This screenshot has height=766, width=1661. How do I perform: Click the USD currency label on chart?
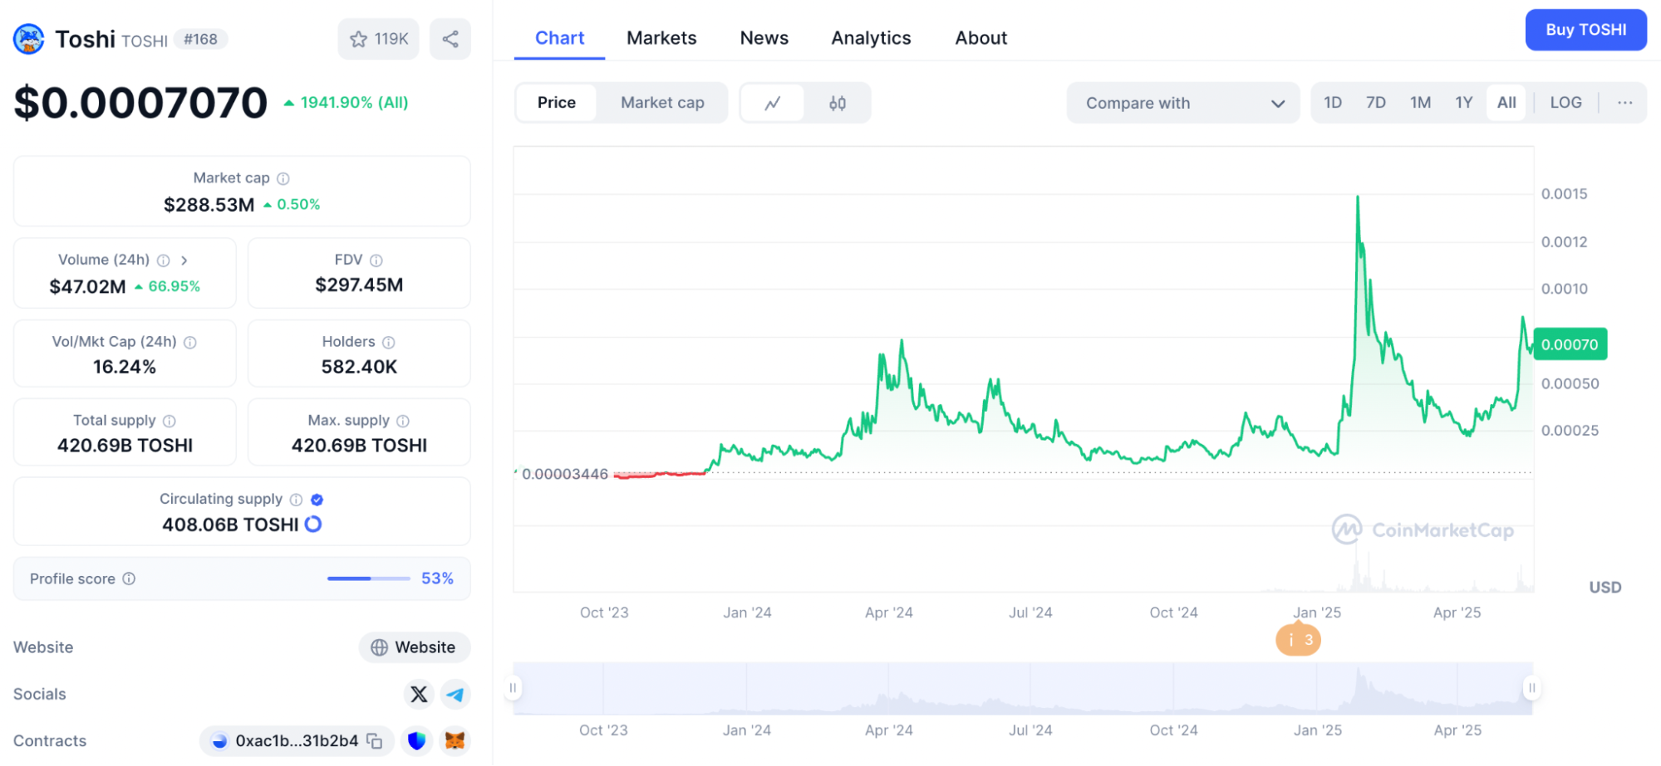(x=1605, y=588)
